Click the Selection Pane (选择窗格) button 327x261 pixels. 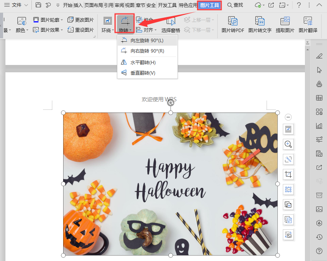click(171, 30)
